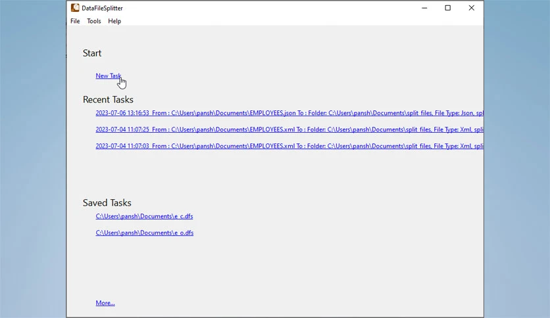Open the Help menu
Screen dimensions: 550x318
click(x=114, y=21)
